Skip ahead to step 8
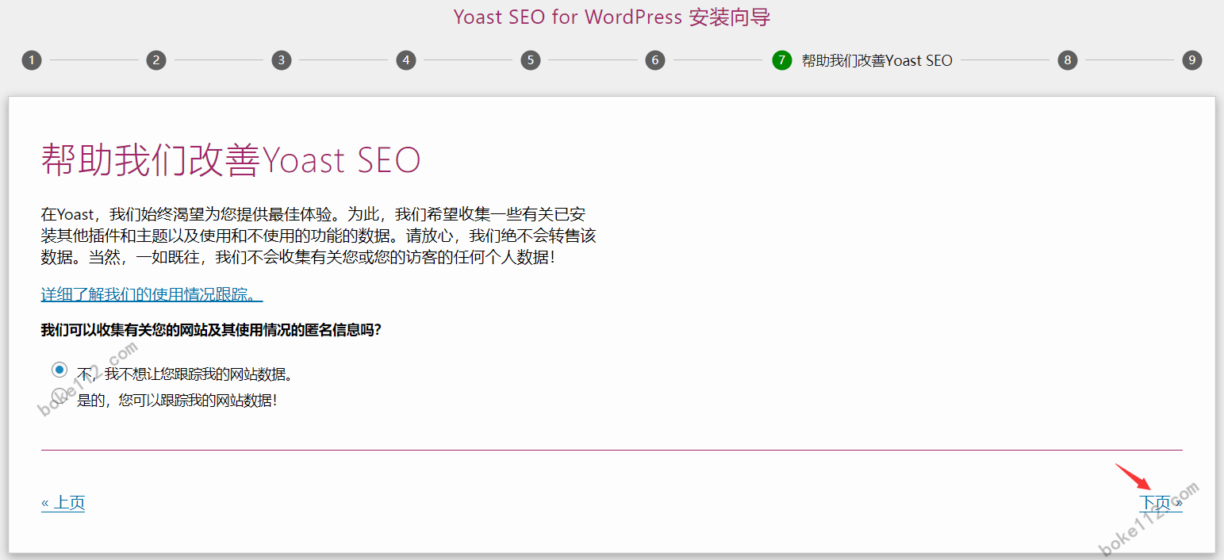 1068,60
